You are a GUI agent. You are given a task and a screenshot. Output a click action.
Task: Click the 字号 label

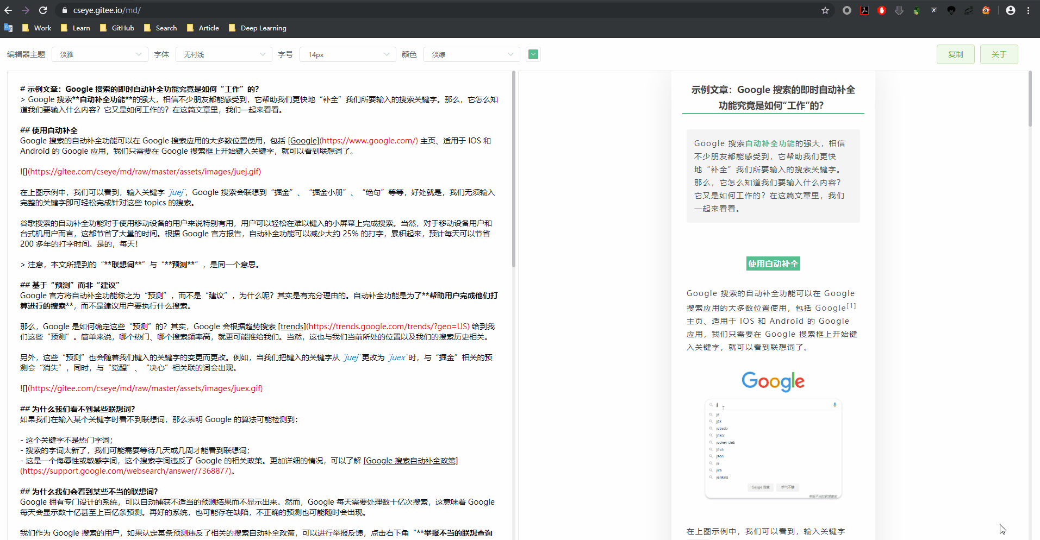click(285, 54)
